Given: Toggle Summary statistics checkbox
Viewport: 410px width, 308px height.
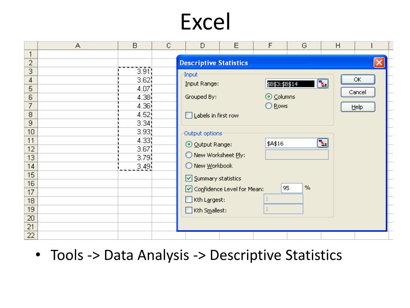Looking at the screenshot, I should [x=189, y=178].
